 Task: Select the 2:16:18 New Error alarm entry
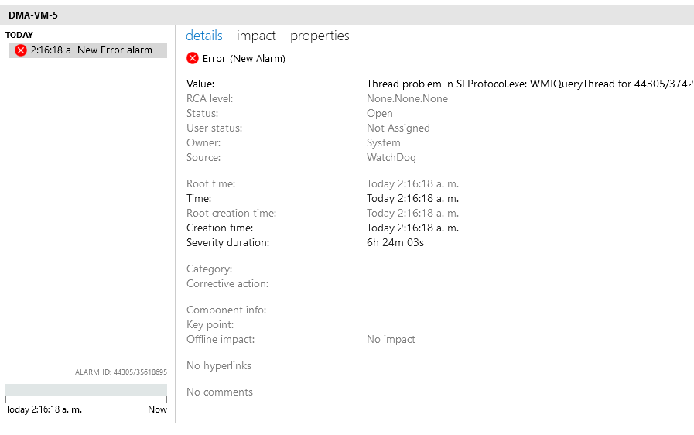88,50
